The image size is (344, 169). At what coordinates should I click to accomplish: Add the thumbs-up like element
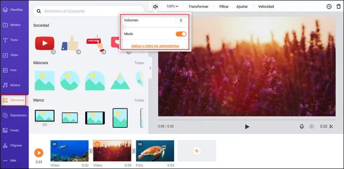(x=70, y=43)
